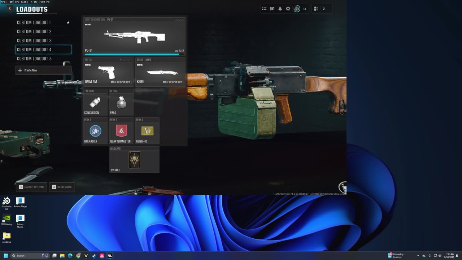Go back using the Loadouts back arrow
This screenshot has width=462, height=260.
10,9
